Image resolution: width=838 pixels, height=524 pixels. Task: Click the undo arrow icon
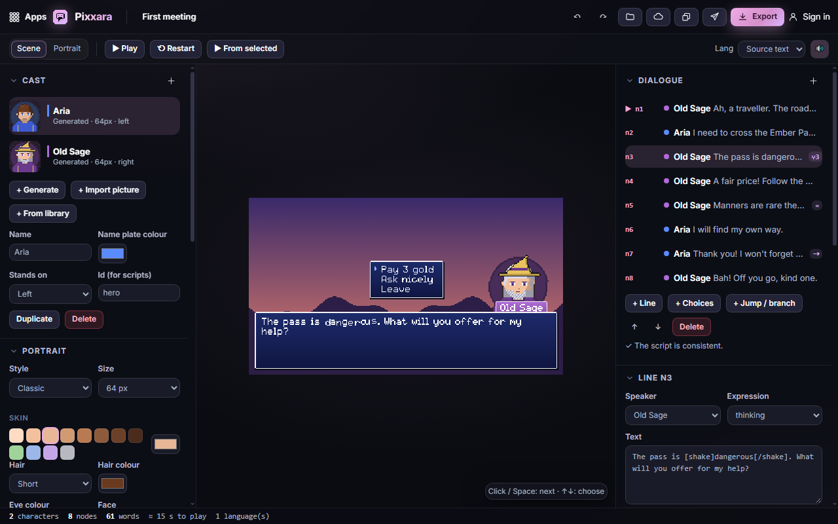[x=577, y=17]
